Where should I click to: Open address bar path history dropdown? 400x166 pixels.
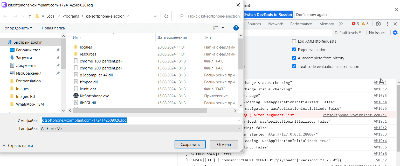coord(155,16)
